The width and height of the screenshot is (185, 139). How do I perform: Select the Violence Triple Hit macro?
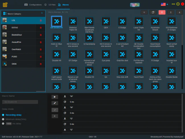coord(73,21)
